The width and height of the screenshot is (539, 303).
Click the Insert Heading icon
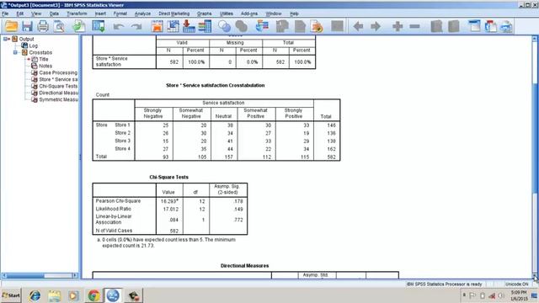(x=474, y=26)
